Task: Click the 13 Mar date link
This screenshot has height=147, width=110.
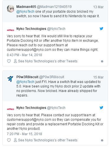Action: coord(98,7)
